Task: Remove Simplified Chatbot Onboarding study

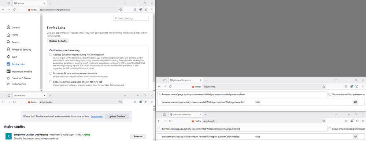Action: point(138,136)
